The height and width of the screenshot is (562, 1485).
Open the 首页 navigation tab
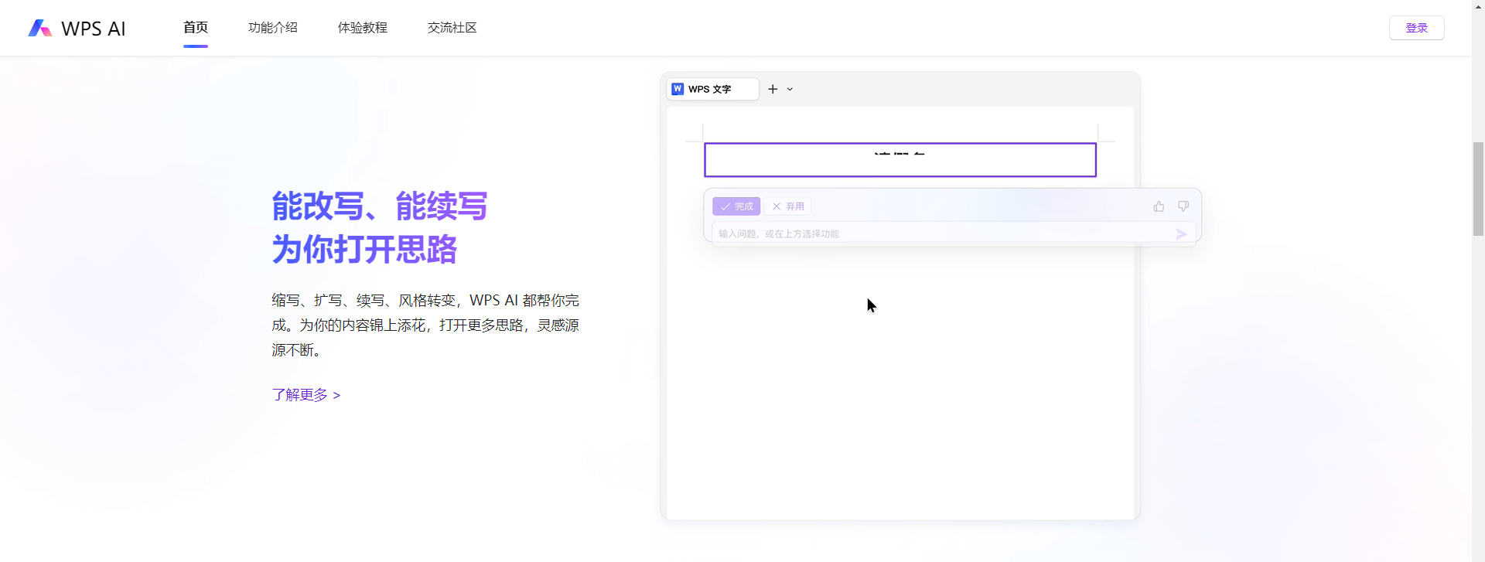[196, 28]
